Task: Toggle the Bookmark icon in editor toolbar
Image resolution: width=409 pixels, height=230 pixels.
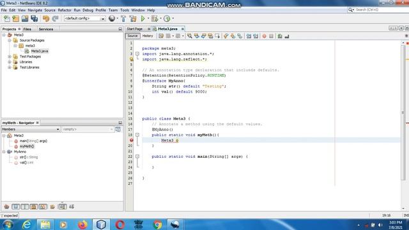Action: coord(240,36)
